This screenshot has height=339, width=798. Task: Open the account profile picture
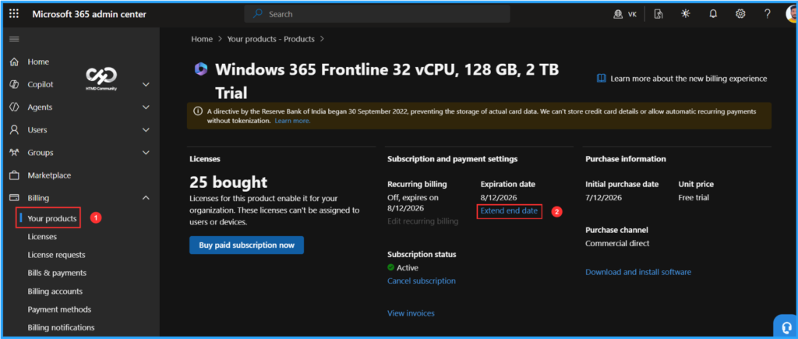tap(792, 14)
